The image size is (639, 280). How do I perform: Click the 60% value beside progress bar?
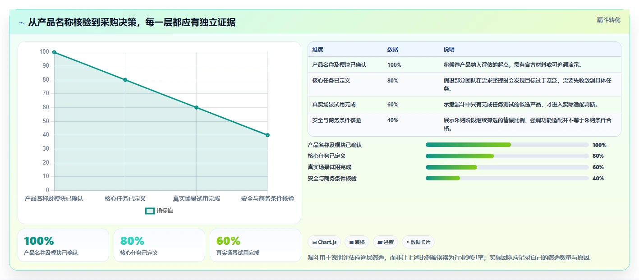tap(598, 167)
